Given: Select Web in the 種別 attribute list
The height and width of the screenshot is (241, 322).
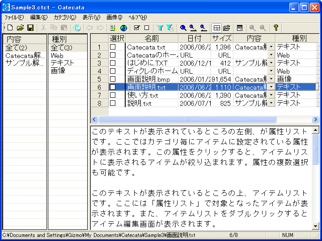Looking at the screenshot, I should [x=57, y=55].
